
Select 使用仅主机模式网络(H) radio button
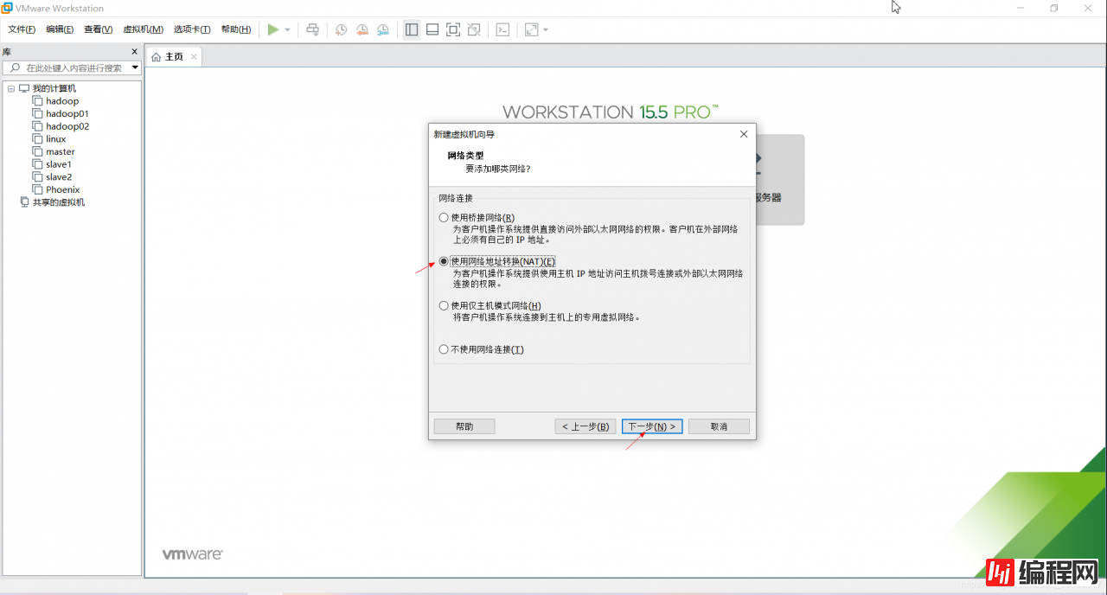[x=444, y=305]
